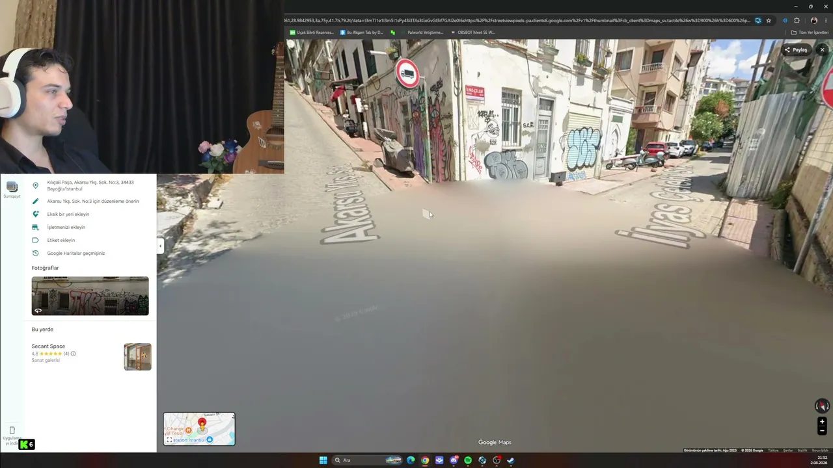The image size is (833, 468).
Task: Open Microsoft Edge from the taskbar
Action: pos(411,460)
